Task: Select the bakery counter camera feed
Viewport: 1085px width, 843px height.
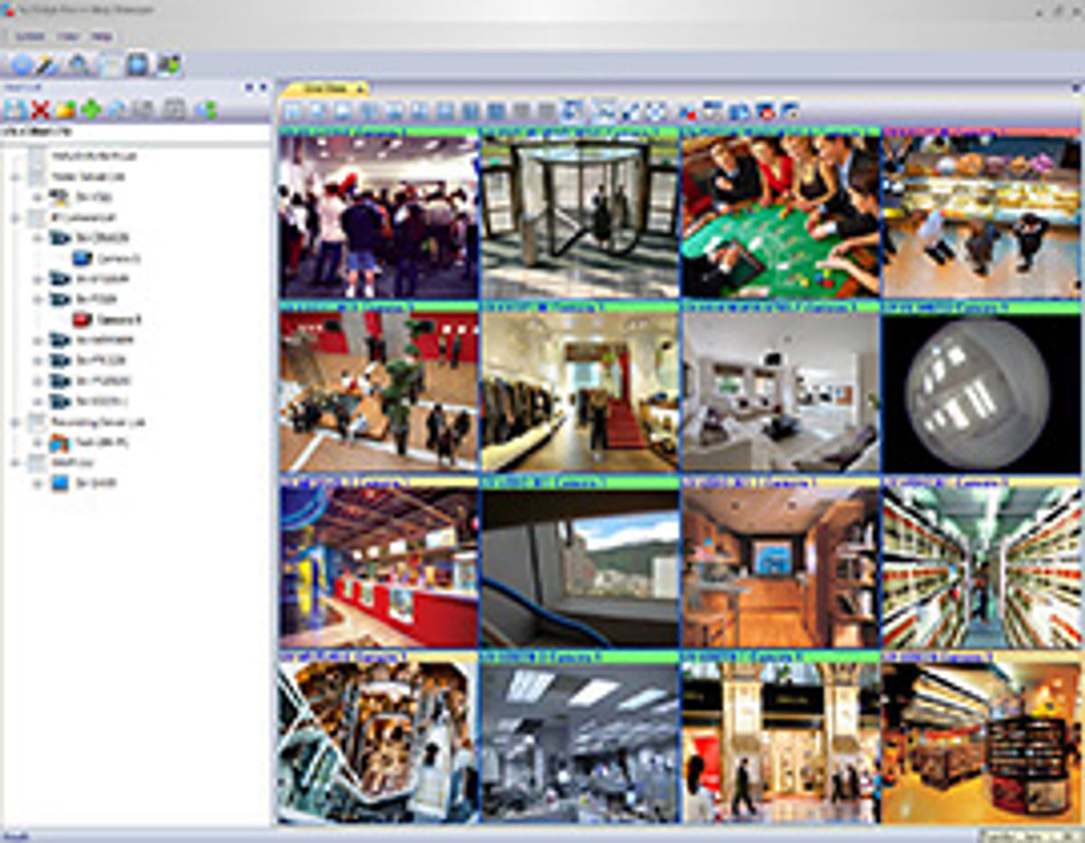Action: (x=982, y=217)
